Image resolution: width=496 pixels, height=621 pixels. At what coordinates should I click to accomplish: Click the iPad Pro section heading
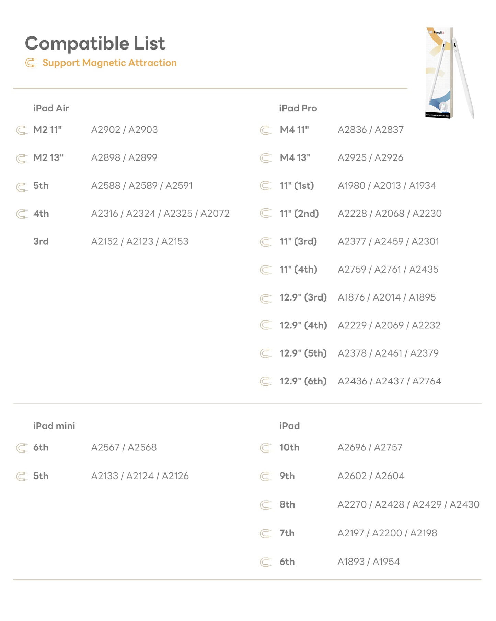pyautogui.click(x=298, y=108)
